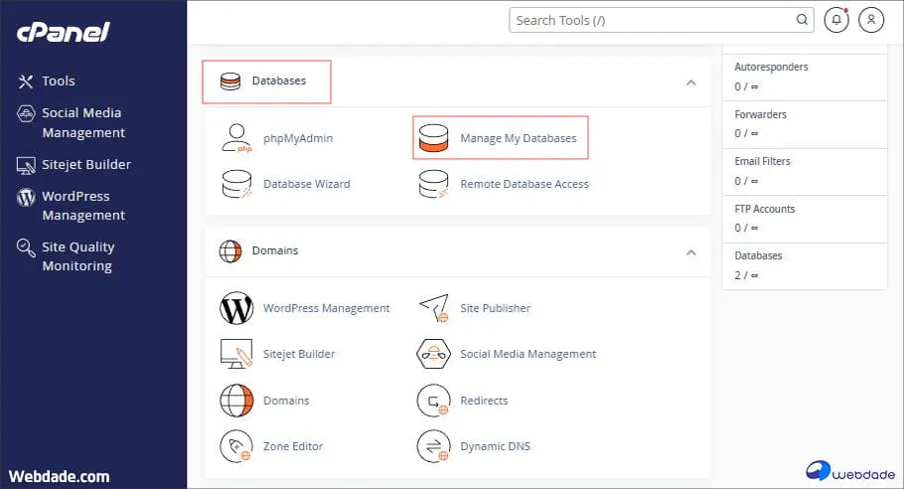Image resolution: width=904 pixels, height=489 pixels.
Task: Click the Domains section header text
Action: 275,250
